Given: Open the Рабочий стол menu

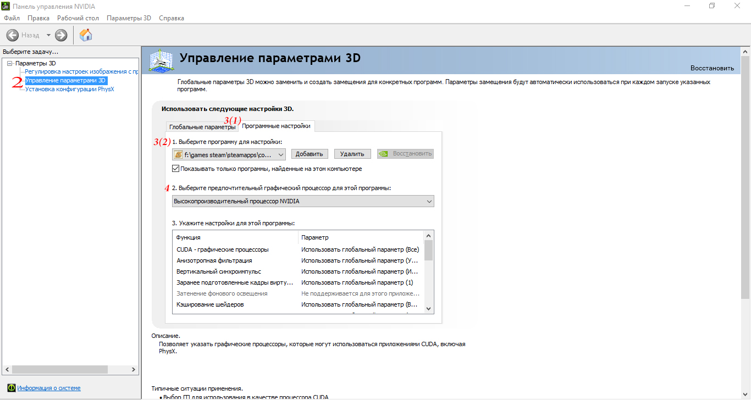Looking at the screenshot, I should click(78, 18).
